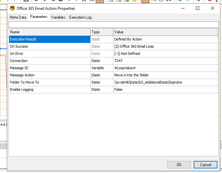This screenshot has width=222, height=173.
Task: Select the Message Action parameter name
Action: (x=50, y=75)
